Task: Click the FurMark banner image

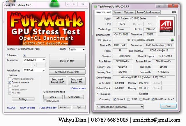Action: [x=46, y=28]
